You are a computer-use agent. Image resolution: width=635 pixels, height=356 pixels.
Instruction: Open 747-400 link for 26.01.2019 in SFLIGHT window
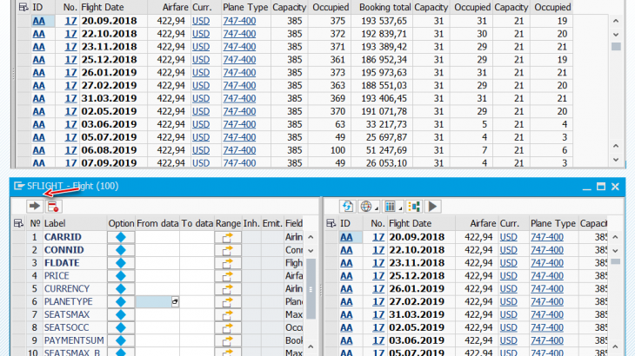(x=547, y=289)
